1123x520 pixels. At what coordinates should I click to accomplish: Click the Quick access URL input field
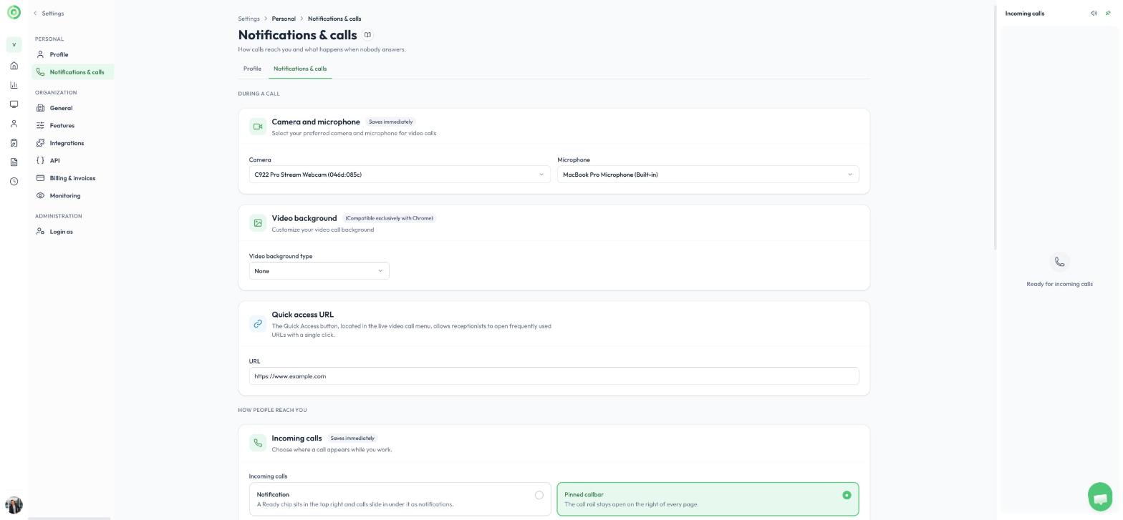[x=554, y=376]
